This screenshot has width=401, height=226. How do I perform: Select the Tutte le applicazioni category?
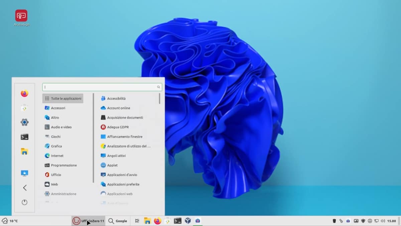(x=63, y=98)
